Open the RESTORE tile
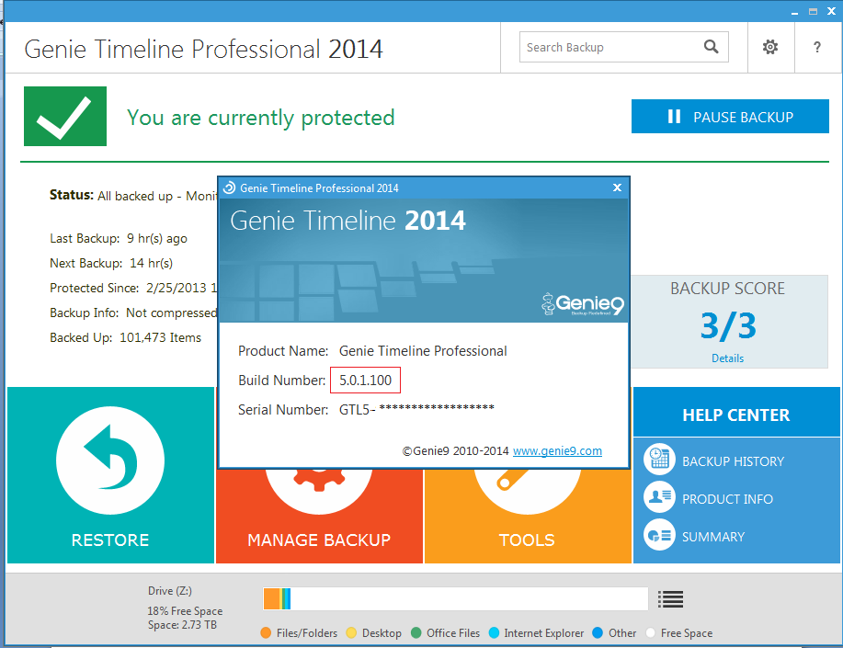This screenshot has width=843, height=648. point(110,475)
